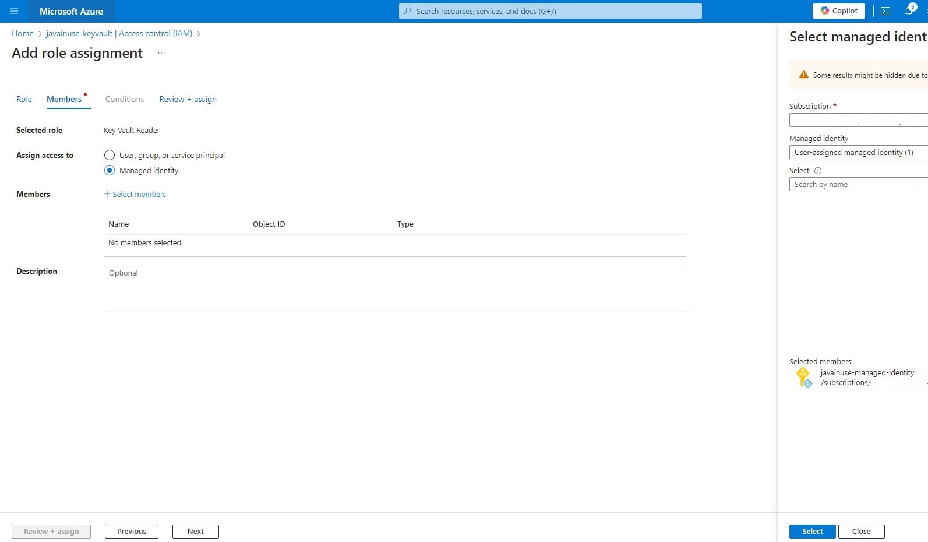
Task: Click the Search by name field
Action: click(859, 184)
